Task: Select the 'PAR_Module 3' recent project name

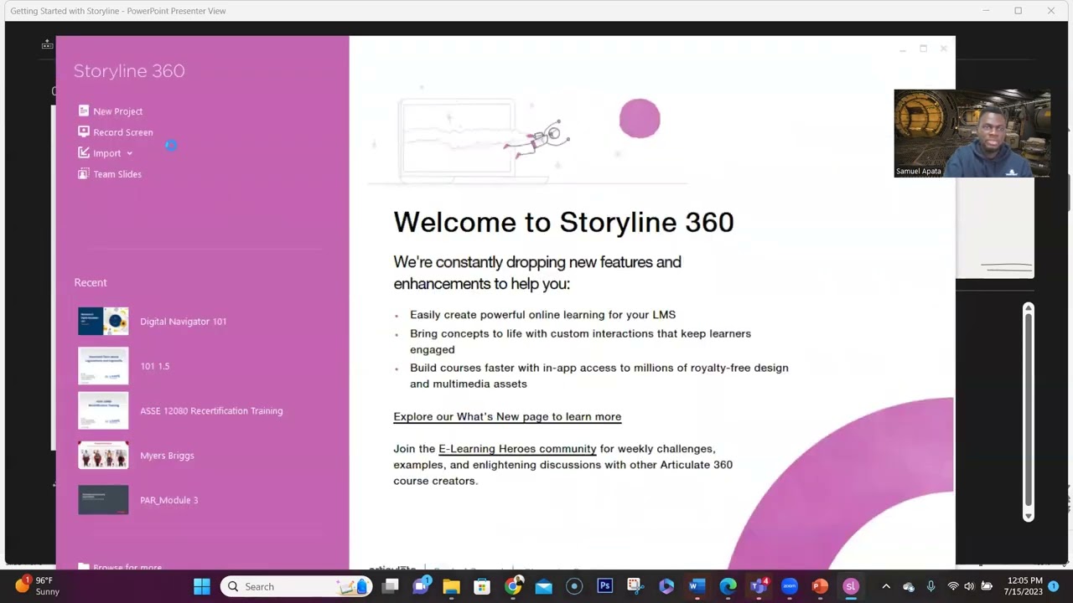Action: (x=168, y=500)
